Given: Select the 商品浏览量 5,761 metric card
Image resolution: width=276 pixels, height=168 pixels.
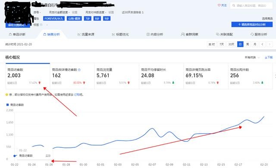Looking at the screenshot, I should [117, 76].
